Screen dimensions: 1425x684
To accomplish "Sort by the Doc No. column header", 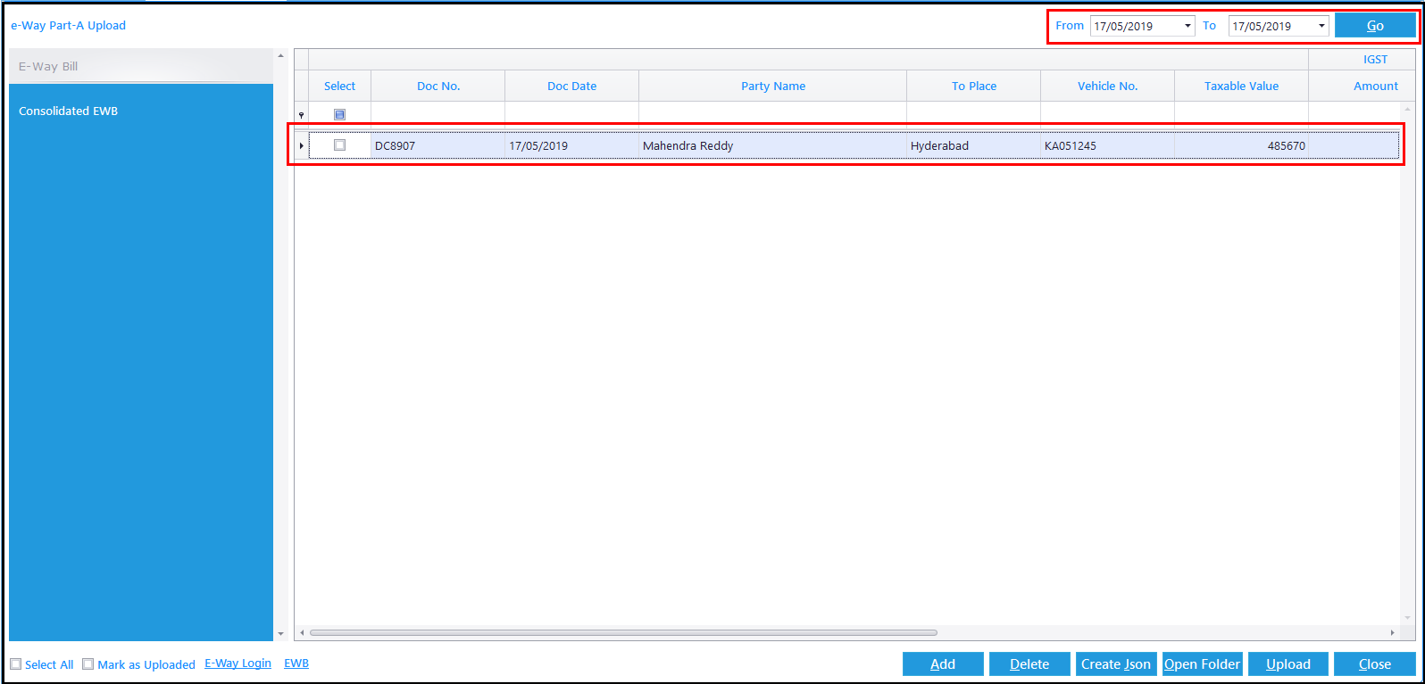I will coord(438,86).
